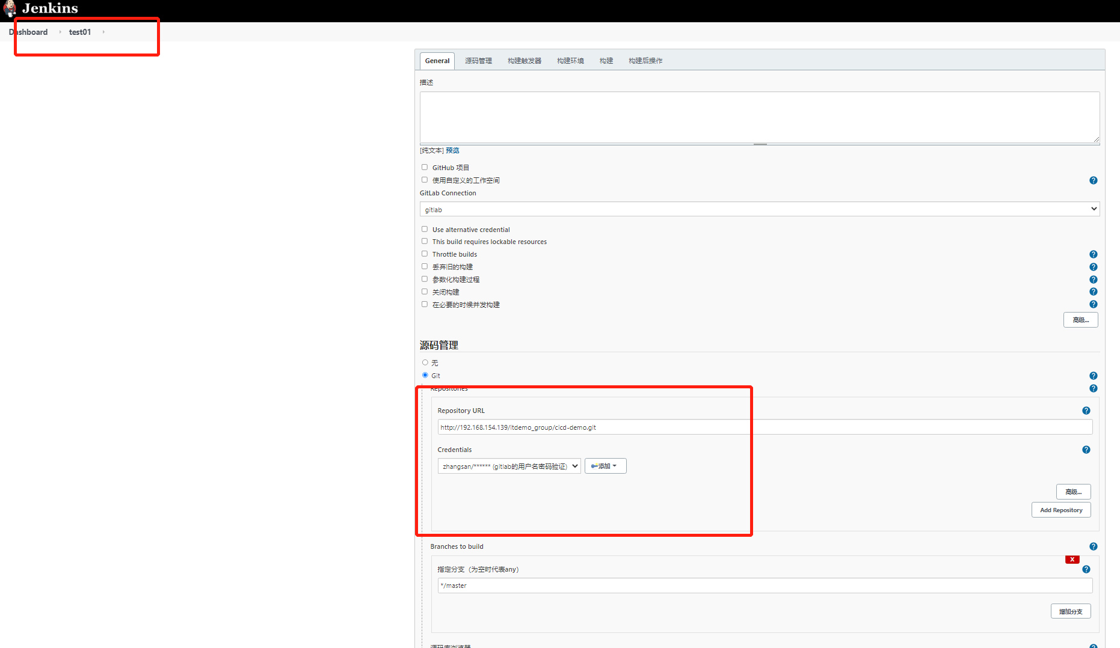Screen dimensions: 1120x648
Task: Select the 无 source control radio button
Action: pyautogui.click(x=425, y=362)
